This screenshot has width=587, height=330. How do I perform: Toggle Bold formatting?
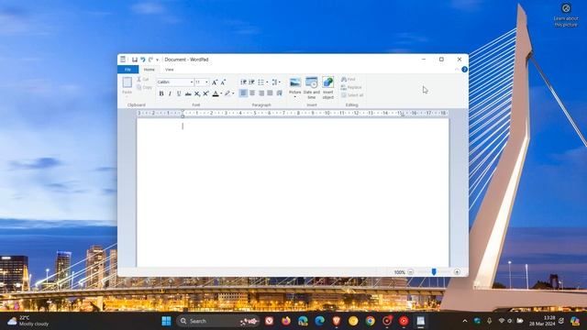click(161, 93)
